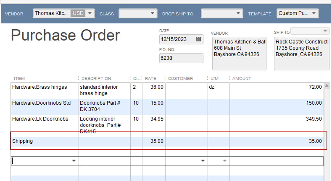The image size is (331, 181).
Task: Open the date calendar picker icon
Action: (198, 39)
